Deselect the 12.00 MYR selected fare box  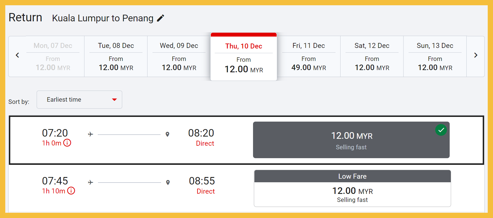351,140
